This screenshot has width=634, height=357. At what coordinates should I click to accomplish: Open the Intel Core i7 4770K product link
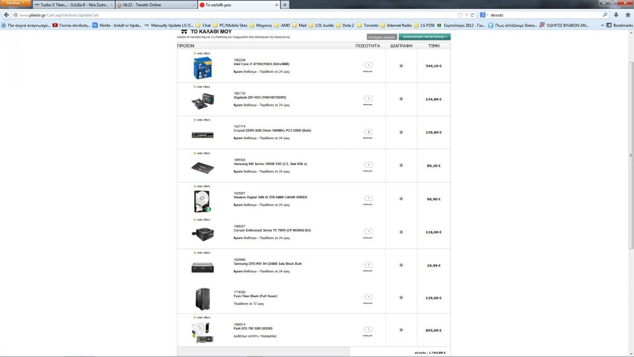(x=262, y=64)
